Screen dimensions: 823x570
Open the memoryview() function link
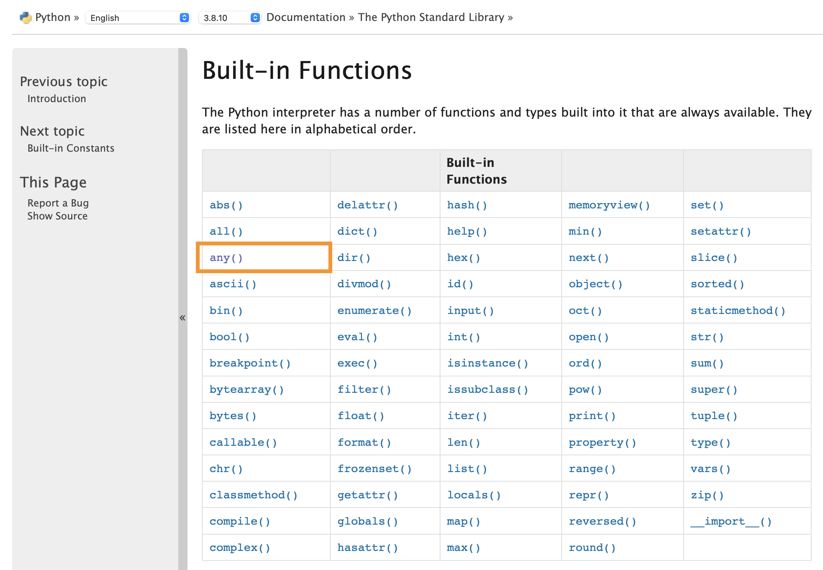(609, 205)
